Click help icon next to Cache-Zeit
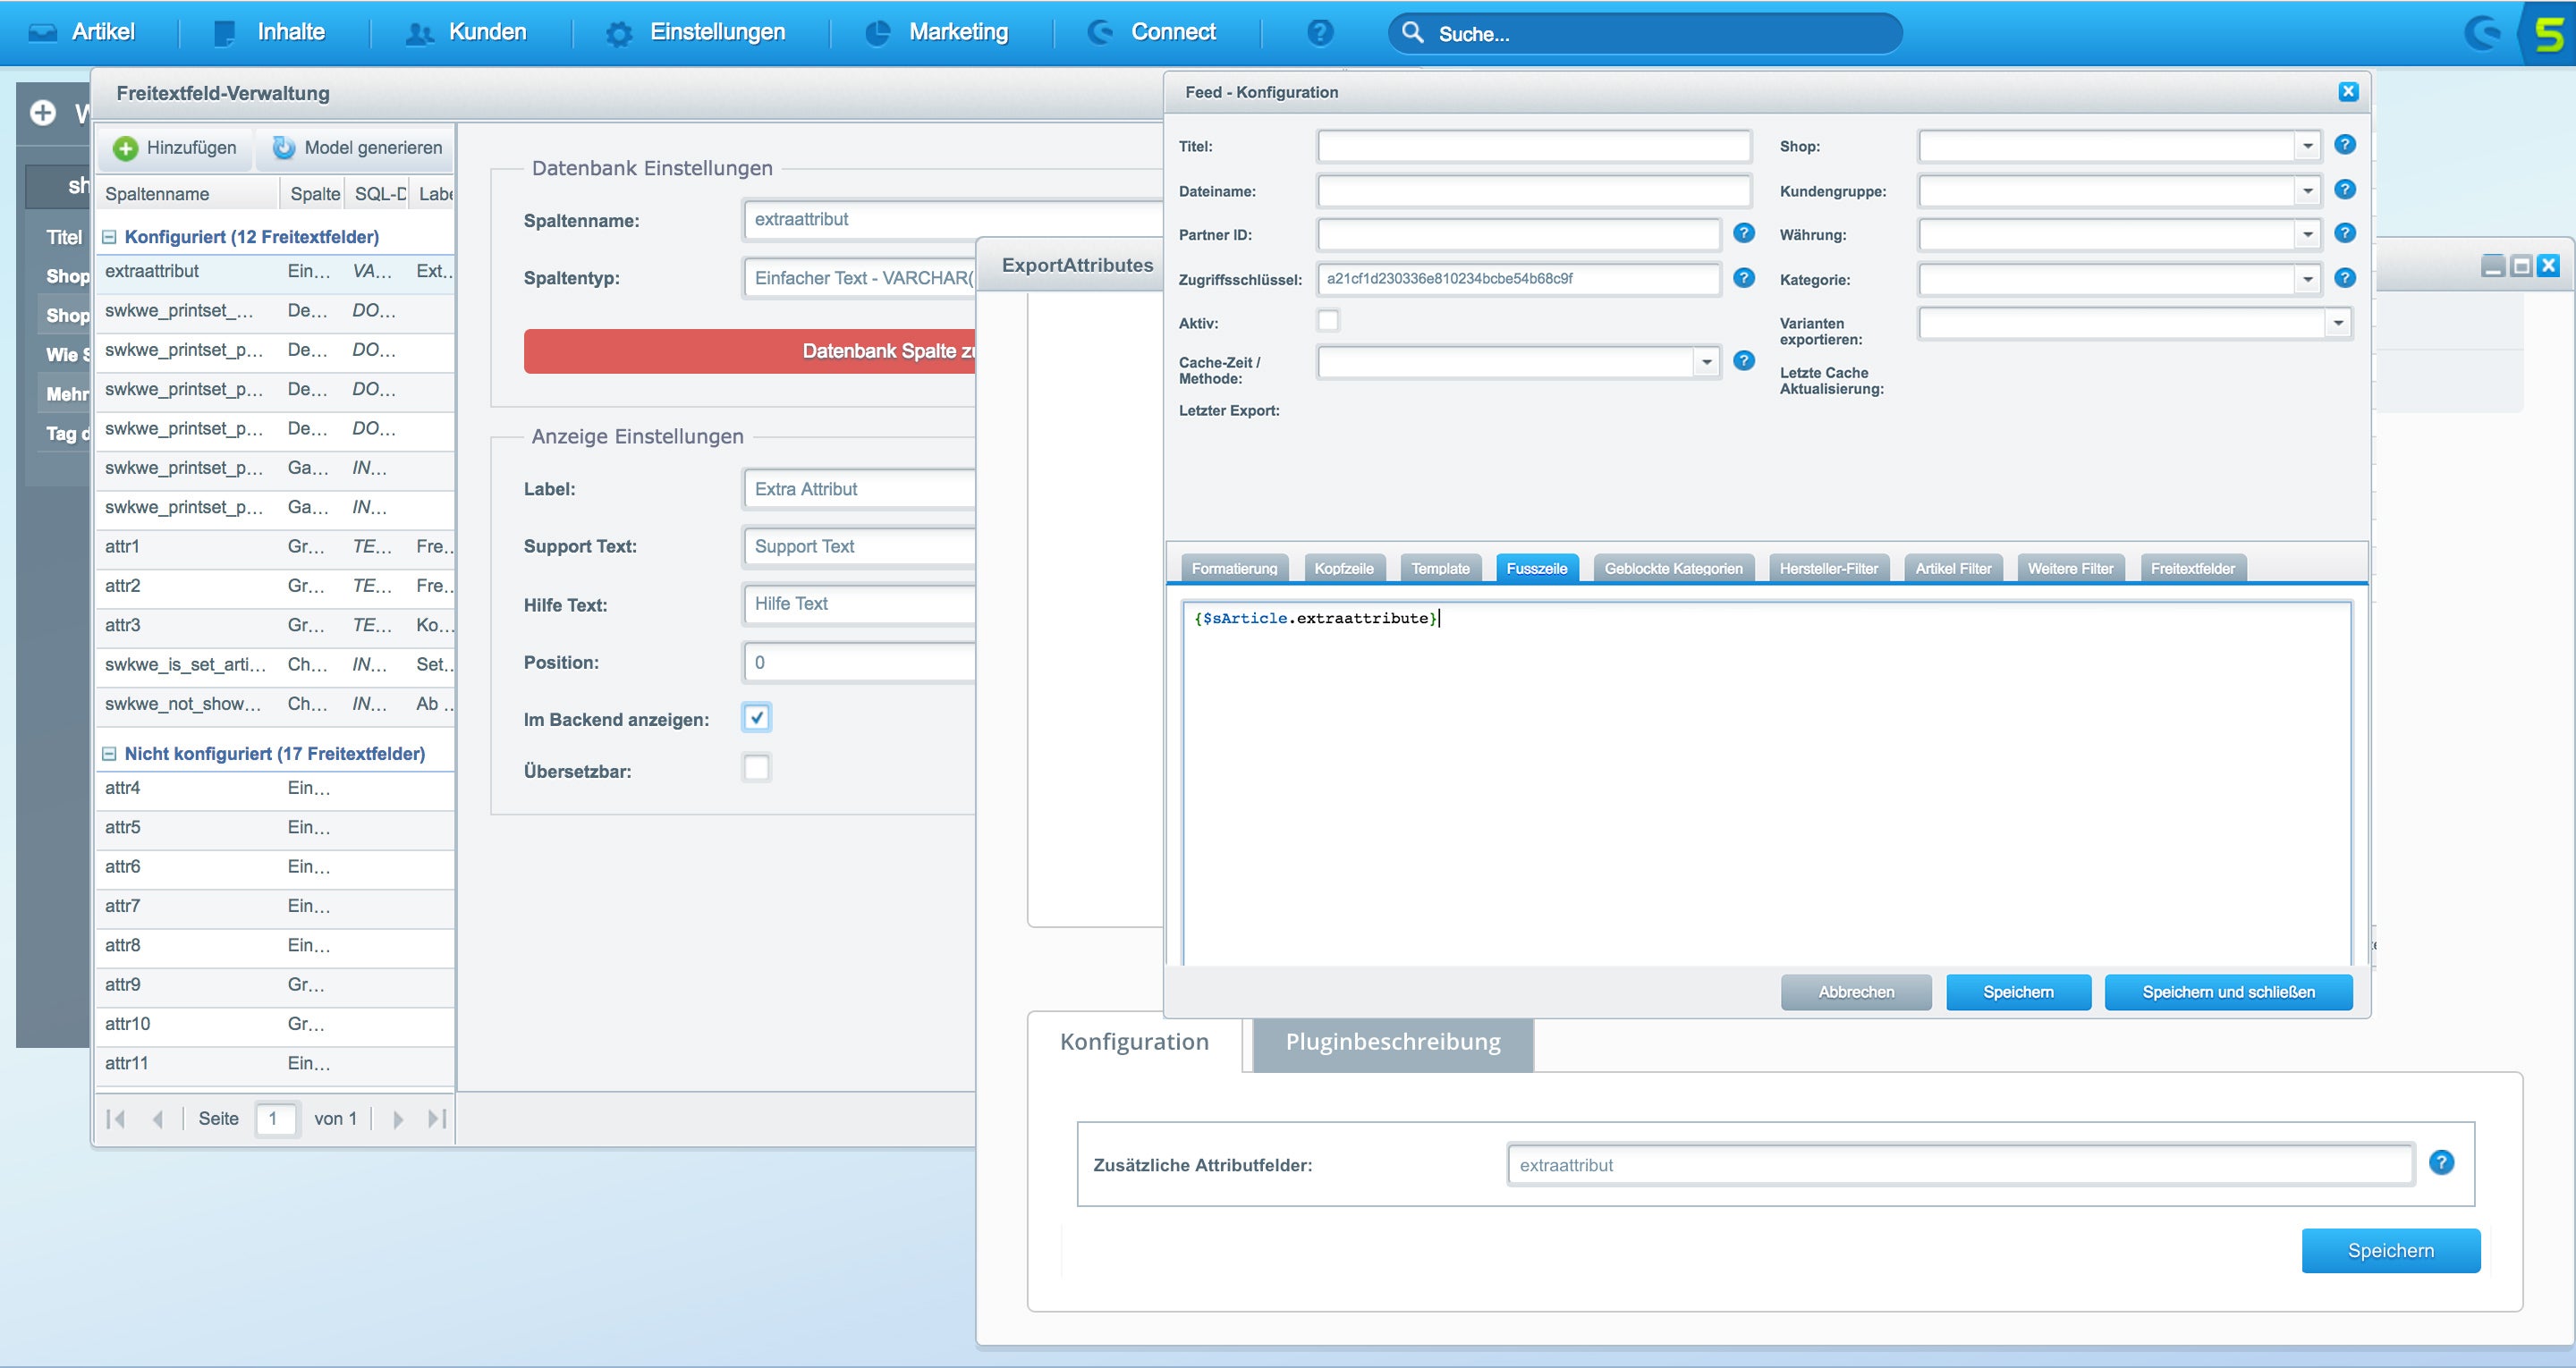This screenshot has height=1368, width=2576. pos(1744,360)
